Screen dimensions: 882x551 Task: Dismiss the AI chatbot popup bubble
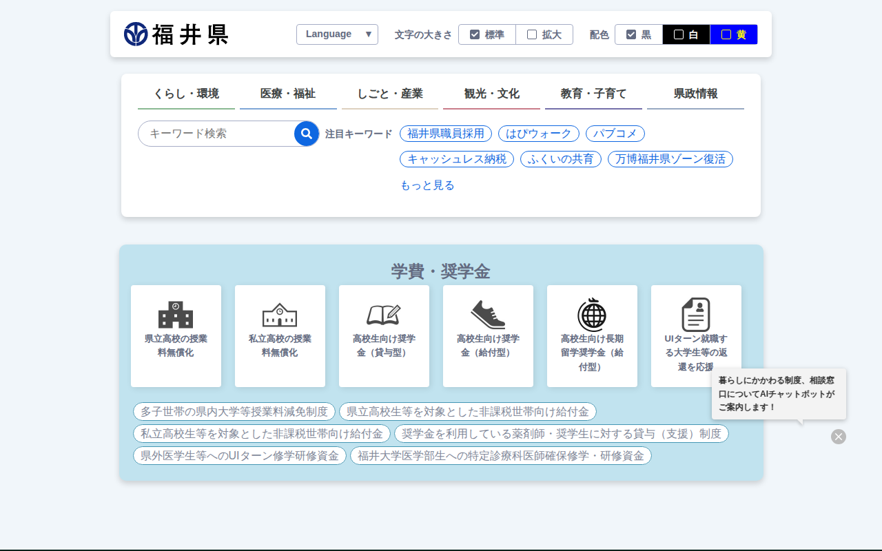coord(838,437)
